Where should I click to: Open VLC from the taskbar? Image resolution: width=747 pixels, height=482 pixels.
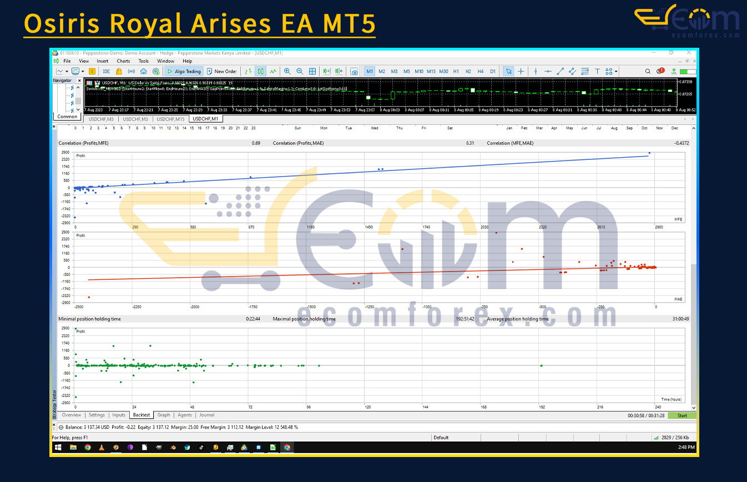point(101,447)
